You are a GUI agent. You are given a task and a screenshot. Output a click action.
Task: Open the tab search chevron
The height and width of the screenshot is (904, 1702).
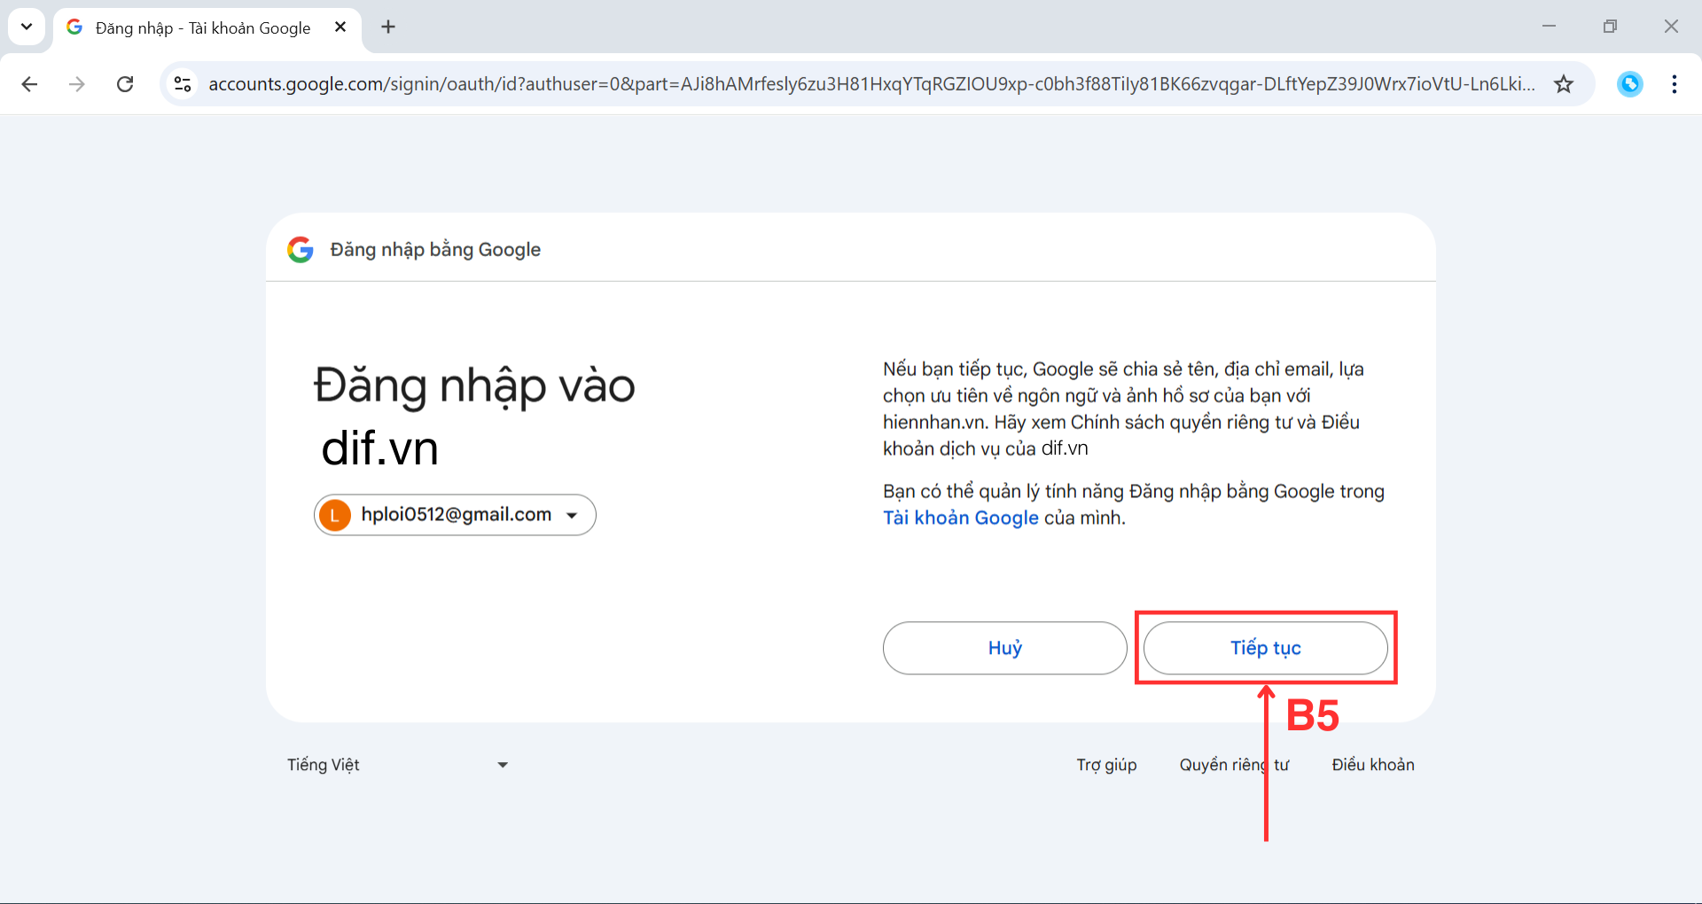click(27, 27)
